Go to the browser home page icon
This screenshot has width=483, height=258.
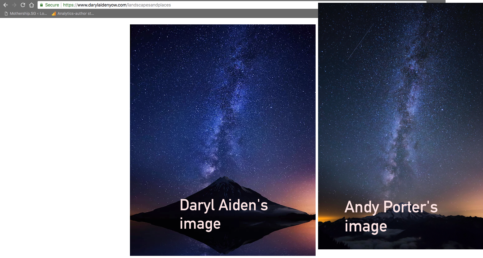(x=32, y=5)
